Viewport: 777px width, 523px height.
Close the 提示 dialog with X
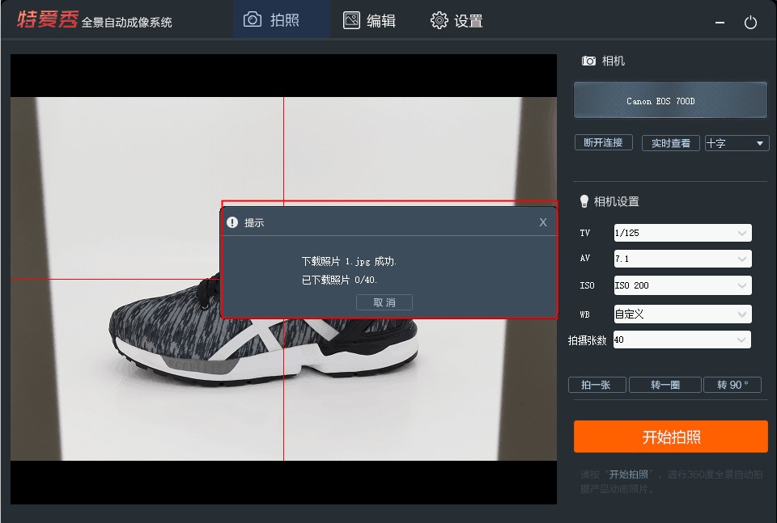pyautogui.click(x=543, y=222)
